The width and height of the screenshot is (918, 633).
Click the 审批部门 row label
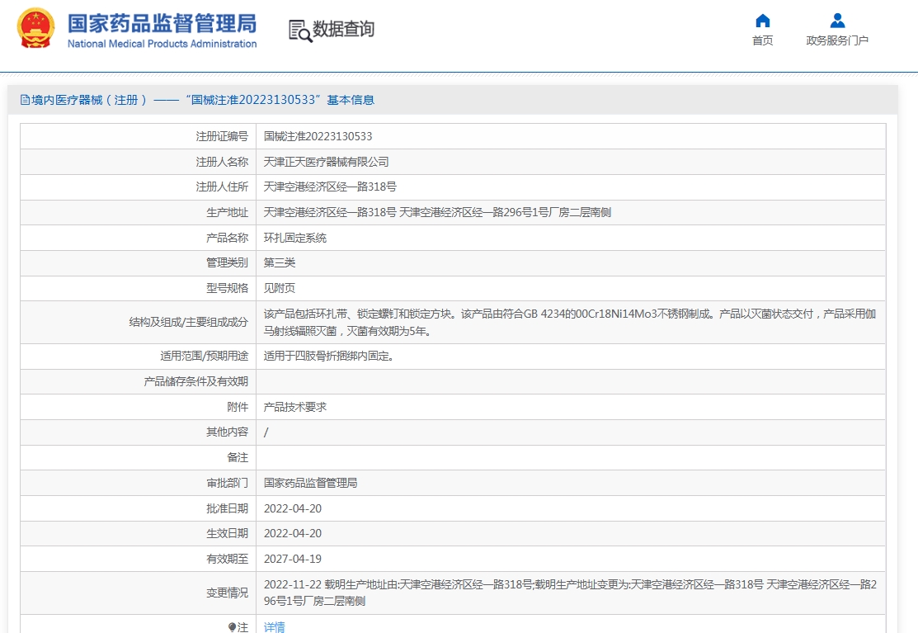point(227,483)
